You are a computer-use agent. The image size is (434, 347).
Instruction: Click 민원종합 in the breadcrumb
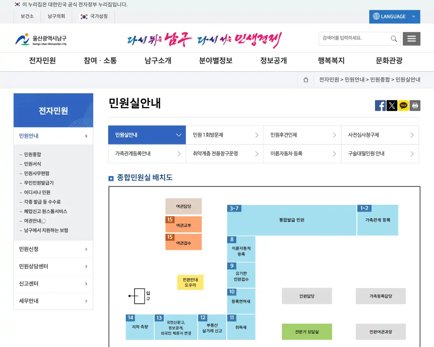pyautogui.click(x=380, y=80)
